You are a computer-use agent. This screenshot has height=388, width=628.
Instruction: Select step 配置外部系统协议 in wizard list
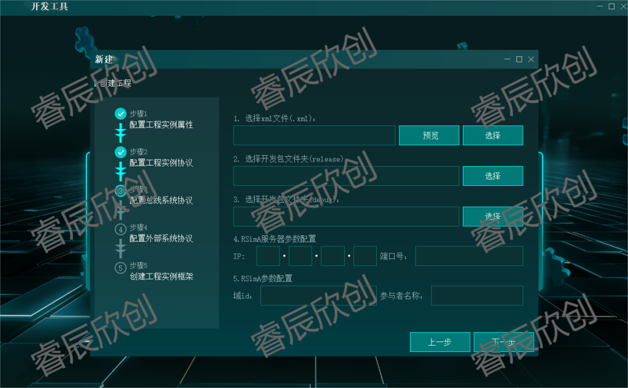pyautogui.click(x=161, y=238)
